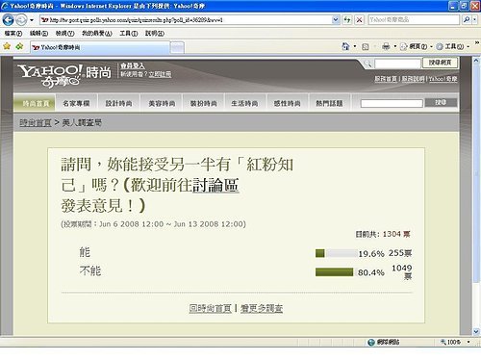
Task: Click the Stop loading red X icon
Action: click(360, 20)
